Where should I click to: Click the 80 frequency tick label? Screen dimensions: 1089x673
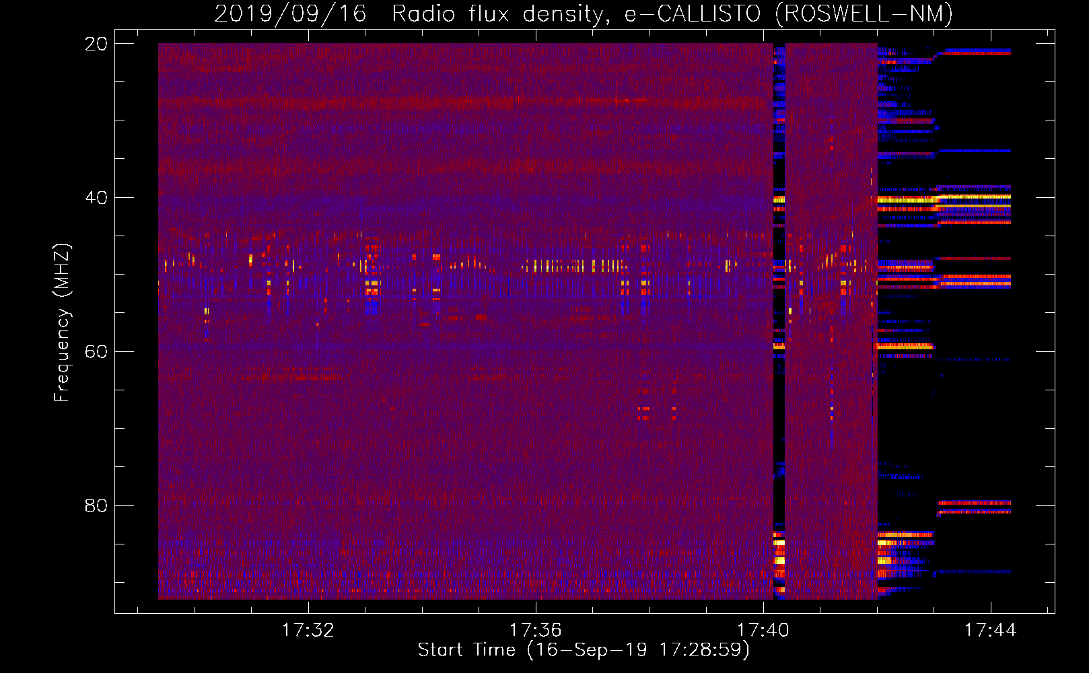click(x=96, y=505)
